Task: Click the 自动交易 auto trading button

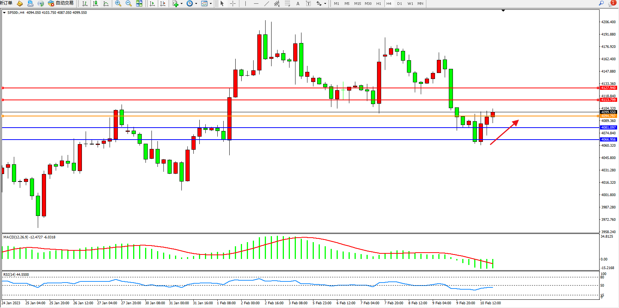Action: click(x=61, y=3)
